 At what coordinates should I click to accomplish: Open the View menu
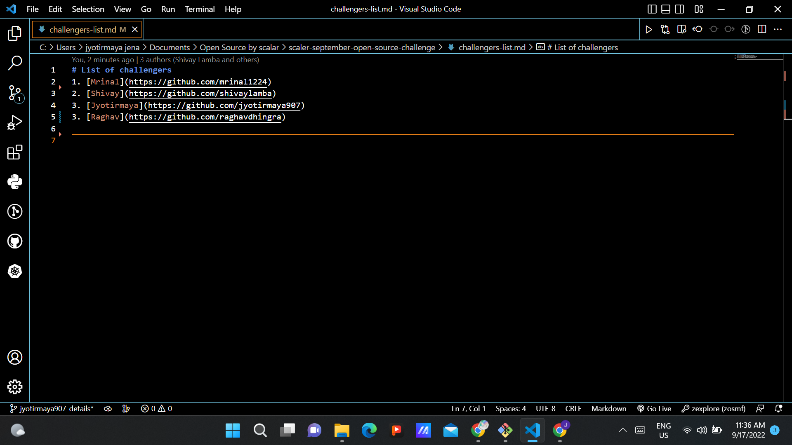123,9
